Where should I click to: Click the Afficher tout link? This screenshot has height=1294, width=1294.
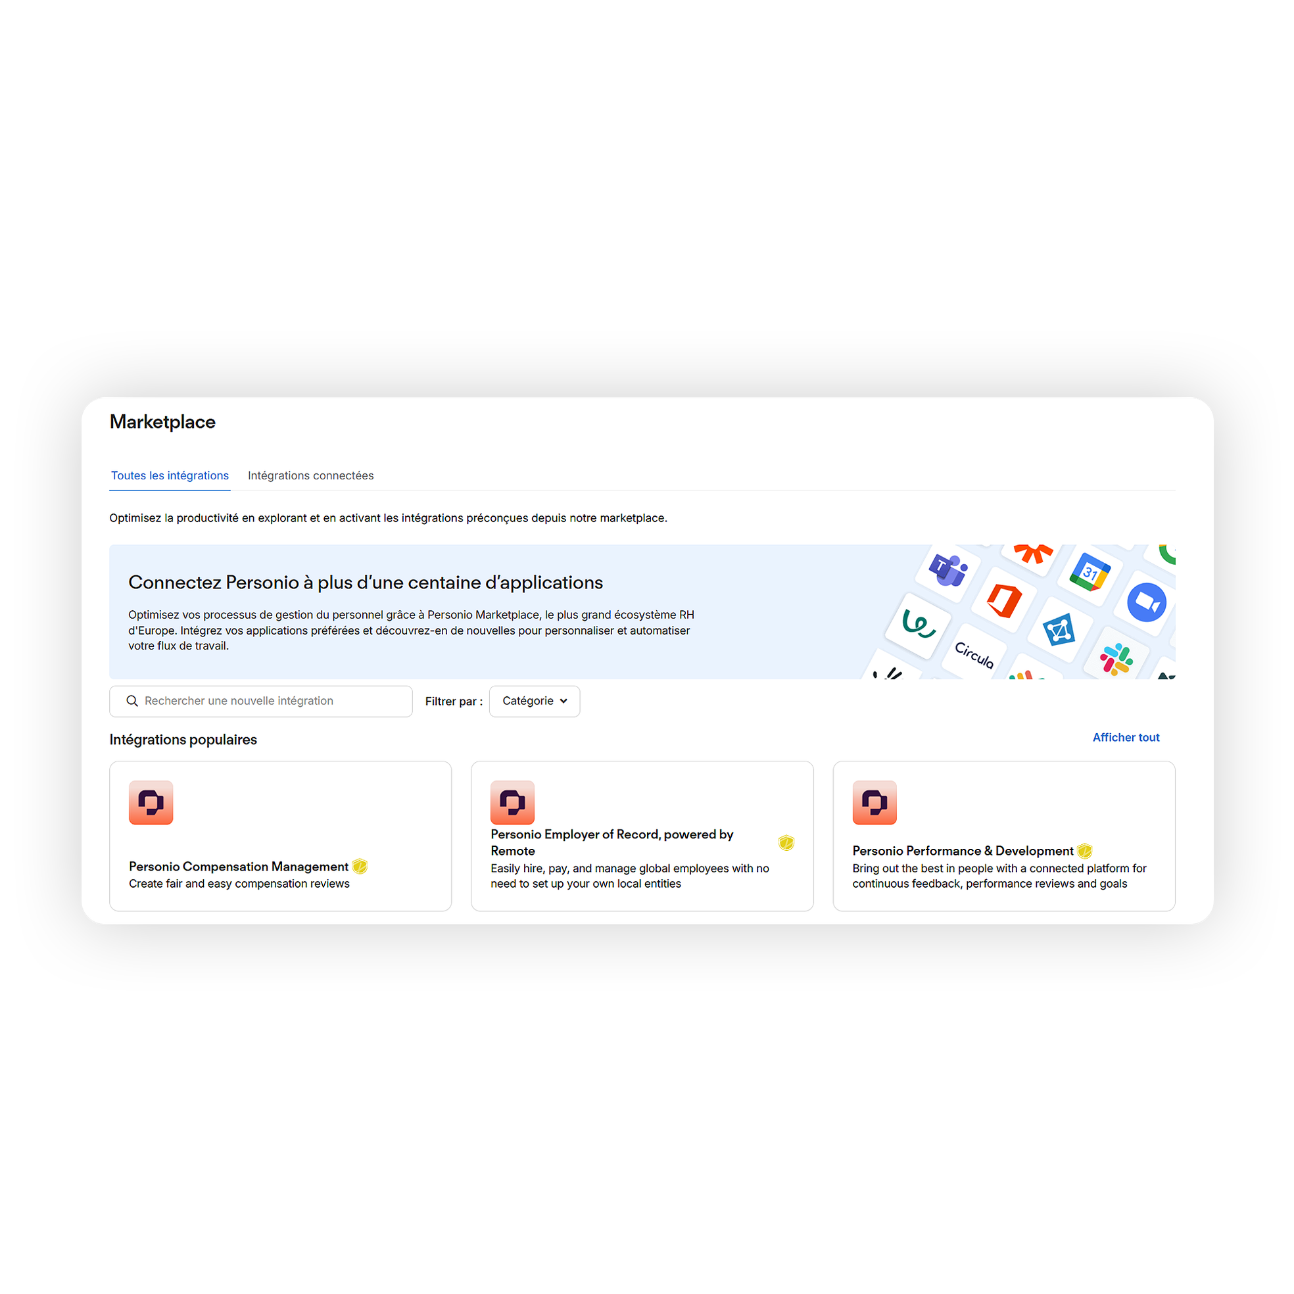coord(1126,738)
